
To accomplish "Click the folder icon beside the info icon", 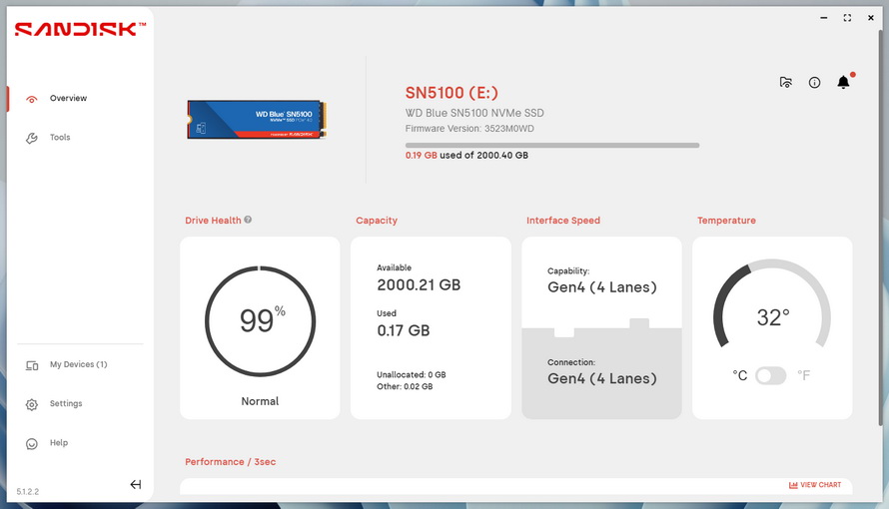I will tap(786, 83).
